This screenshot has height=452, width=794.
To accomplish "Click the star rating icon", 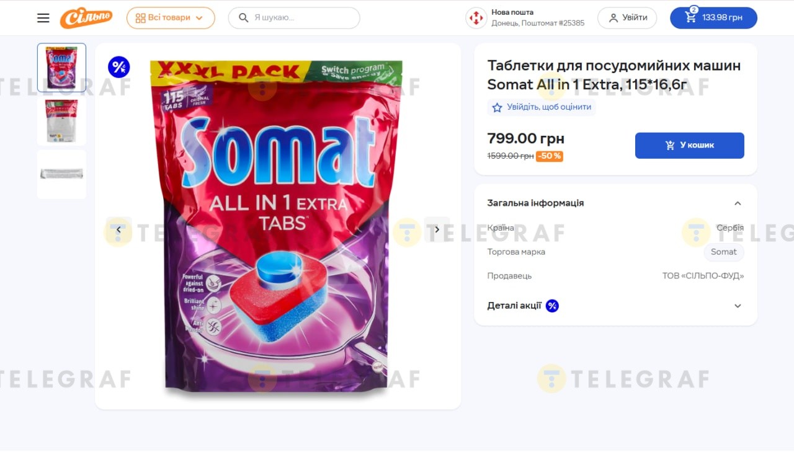I will click(x=497, y=107).
